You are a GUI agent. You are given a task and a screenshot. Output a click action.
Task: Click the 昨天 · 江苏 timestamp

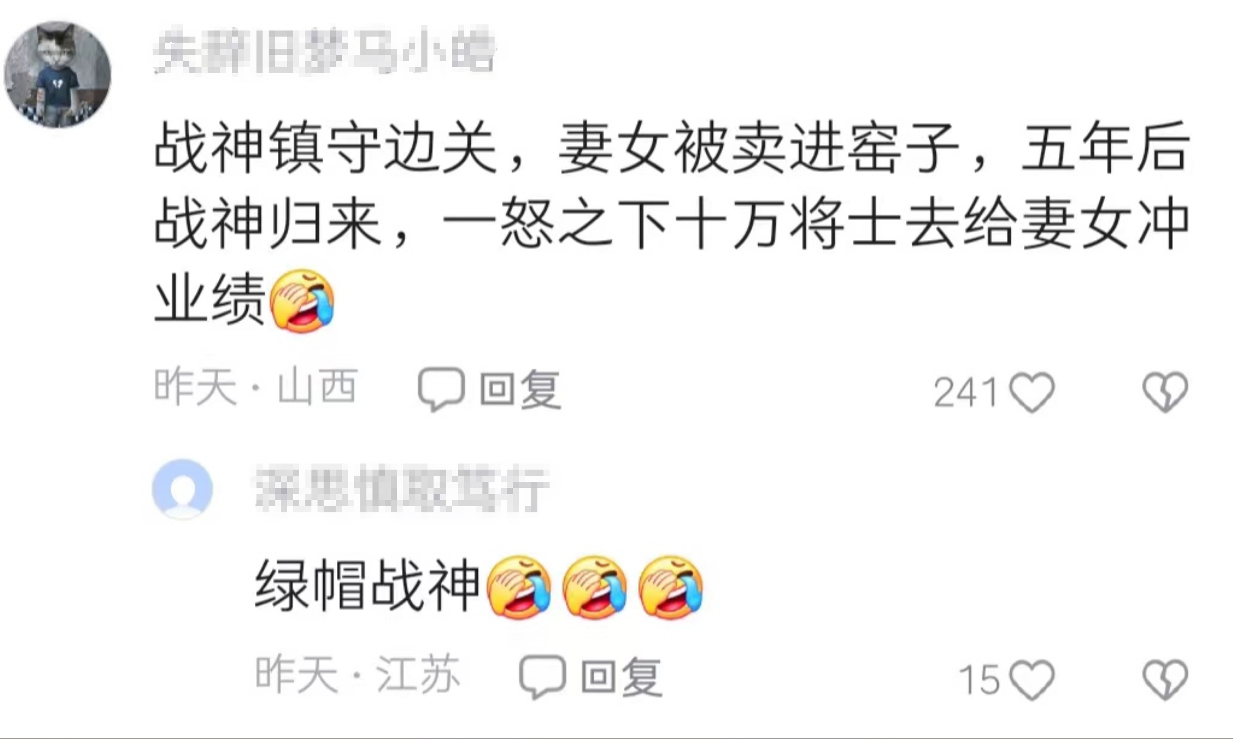(x=357, y=675)
